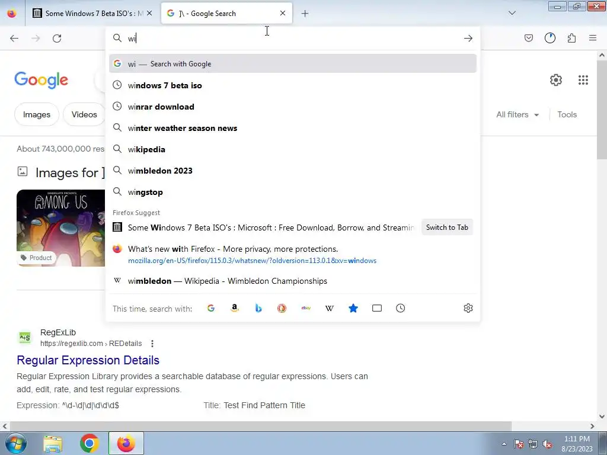The height and width of the screenshot is (455, 607).
Task: Select the 'wingstop' suggestion
Action: (293, 192)
